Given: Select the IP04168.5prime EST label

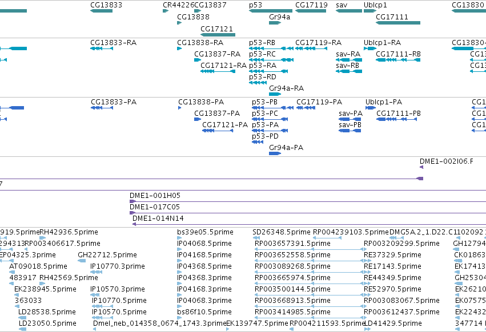Looking at the screenshot, I should [204, 255].
